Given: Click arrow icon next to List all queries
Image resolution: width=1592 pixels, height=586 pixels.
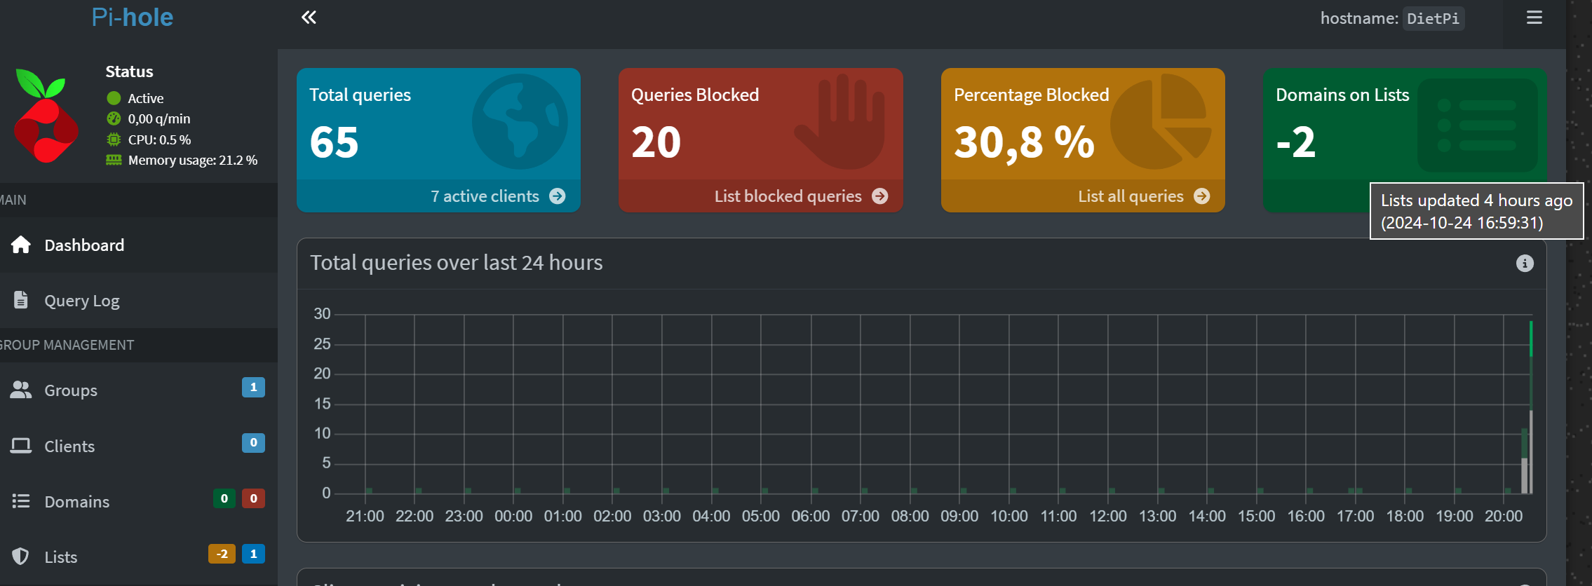Looking at the screenshot, I should point(1202,196).
